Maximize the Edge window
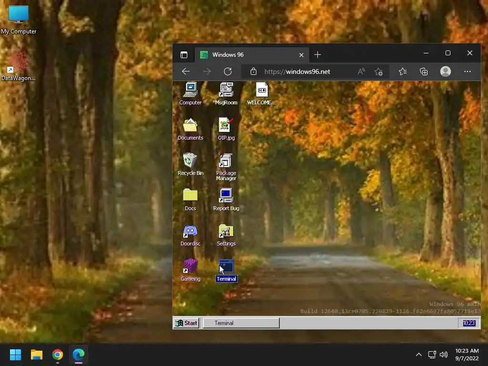The height and width of the screenshot is (366, 488). tap(448, 53)
